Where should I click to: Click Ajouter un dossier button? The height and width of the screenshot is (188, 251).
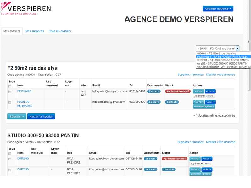pos(41,117)
